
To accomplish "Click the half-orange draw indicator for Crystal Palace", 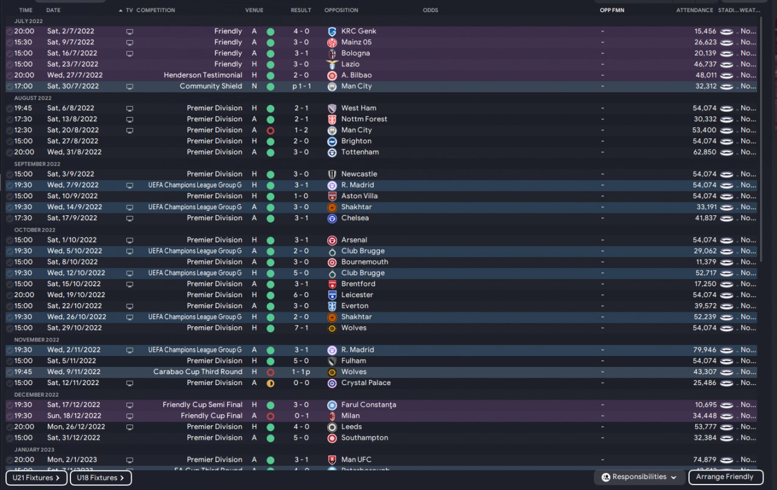I will 270,383.
